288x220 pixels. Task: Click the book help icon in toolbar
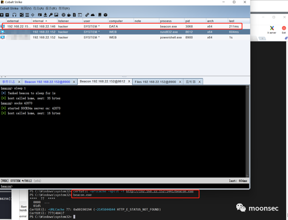click(100, 15)
